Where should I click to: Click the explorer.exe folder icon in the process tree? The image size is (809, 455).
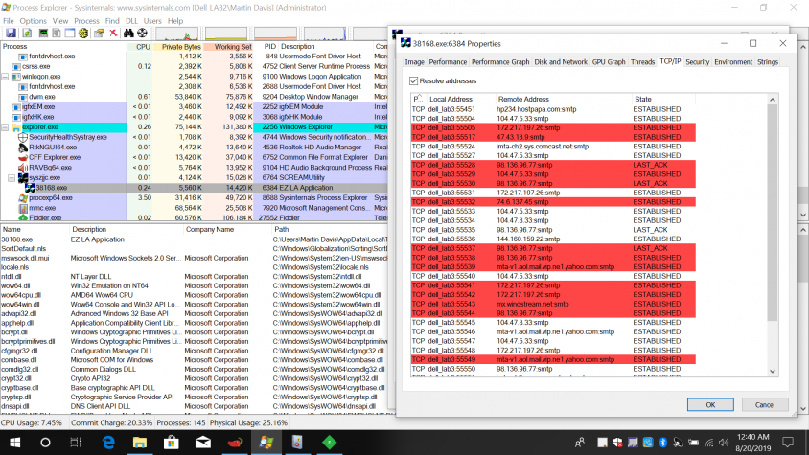[x=16, y=126]
